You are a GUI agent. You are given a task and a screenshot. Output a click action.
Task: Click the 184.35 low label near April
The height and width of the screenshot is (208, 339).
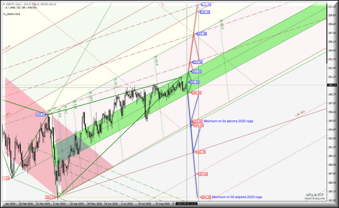click(x=50, y=197)
